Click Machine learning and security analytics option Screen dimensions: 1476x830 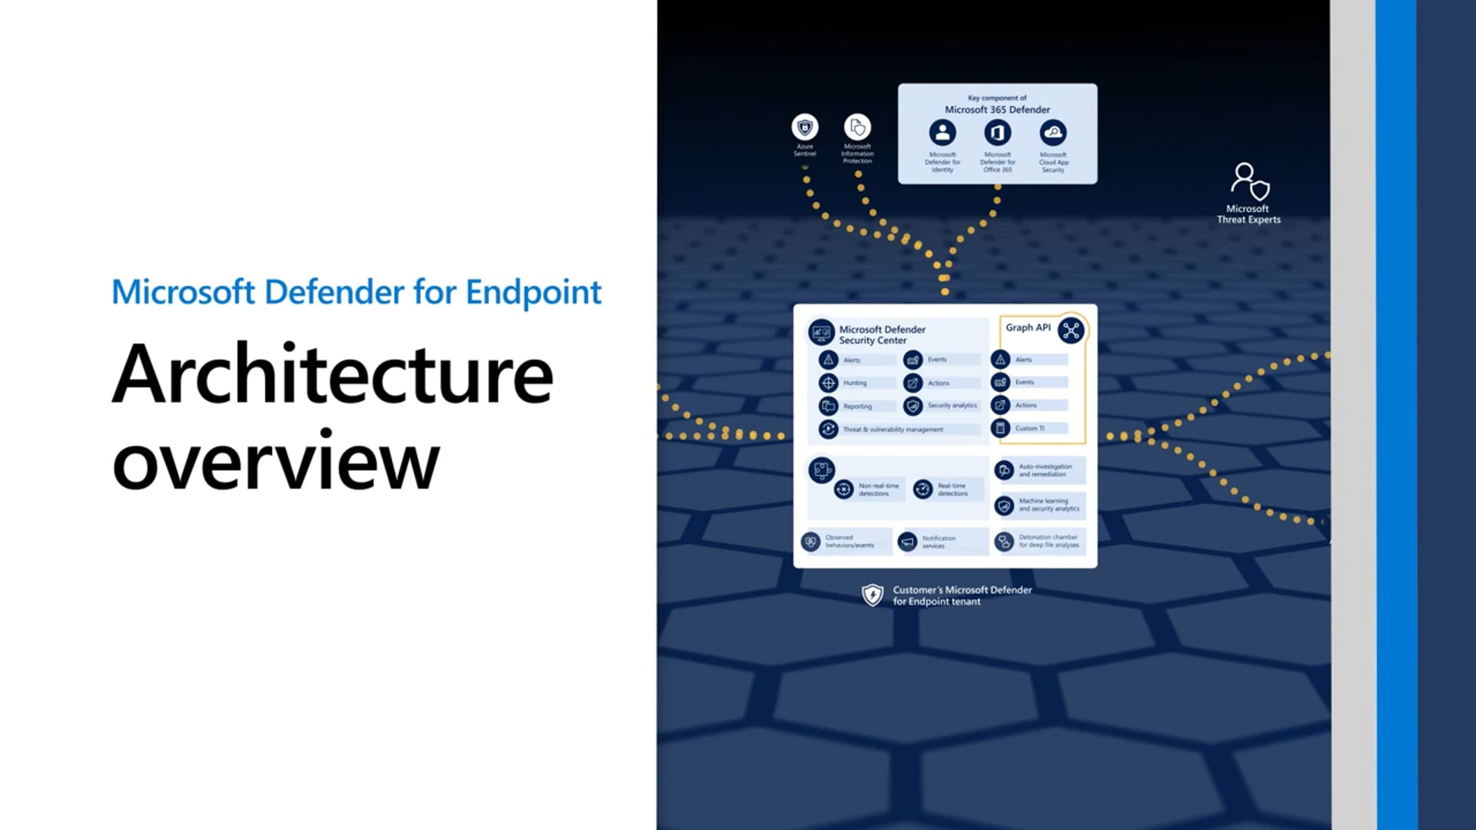(x=1039, y=505)
